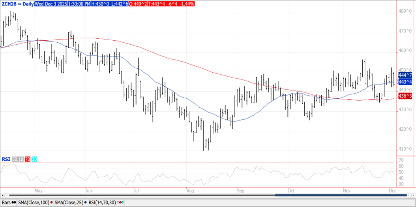The image size is (416, 207).
Task: Click the cyan RSI color dot
Action: pyautogui.click(x=122, y=203)
